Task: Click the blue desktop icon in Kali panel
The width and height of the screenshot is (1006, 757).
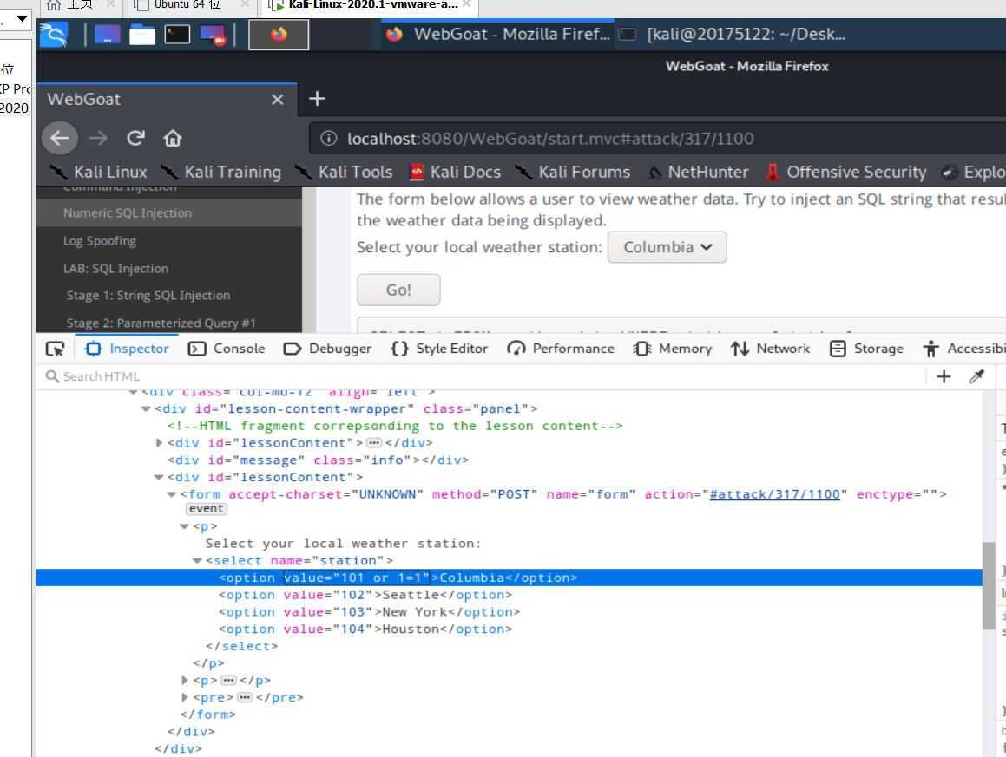Action: click(107, 34)
